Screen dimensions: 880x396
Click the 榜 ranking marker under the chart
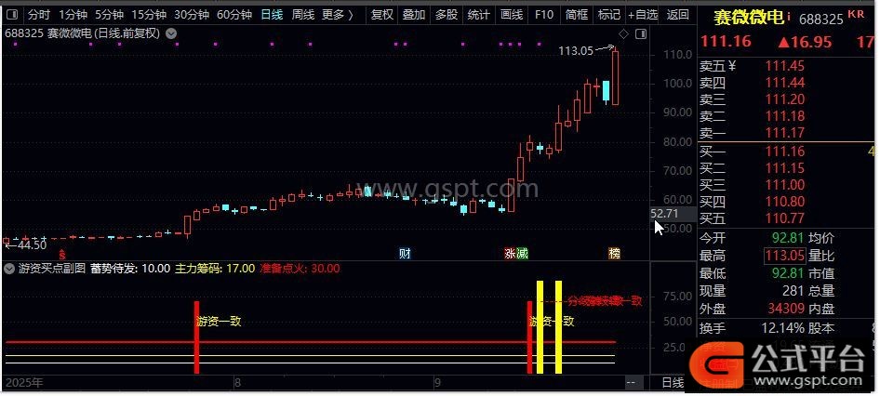pos(614,253)
